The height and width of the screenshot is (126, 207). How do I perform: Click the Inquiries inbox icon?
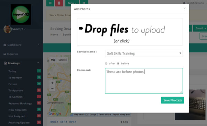click(x=4, y=54)
